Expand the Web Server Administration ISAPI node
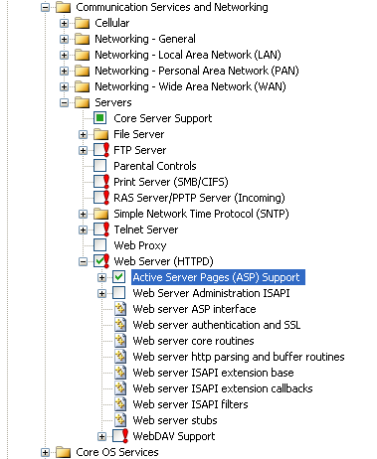This screenshot has height=459, width=377. [101, 293]
